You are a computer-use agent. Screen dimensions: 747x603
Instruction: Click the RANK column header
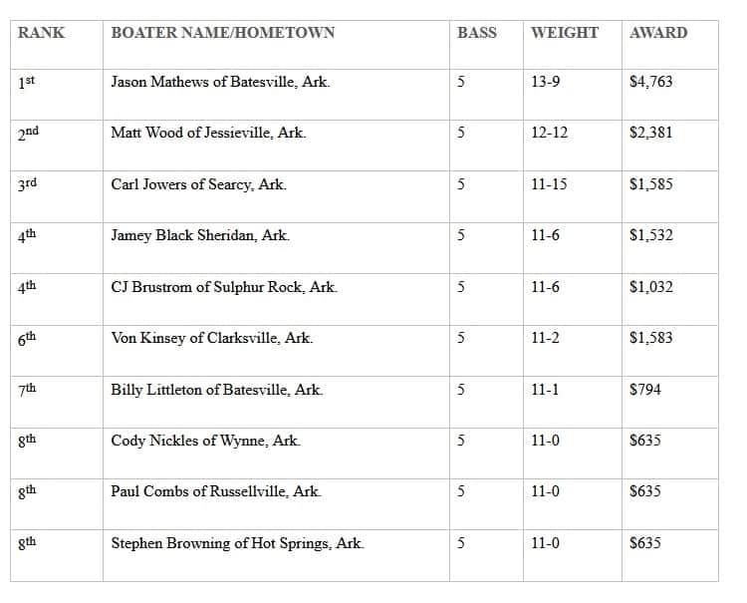(x=41, y=33)
